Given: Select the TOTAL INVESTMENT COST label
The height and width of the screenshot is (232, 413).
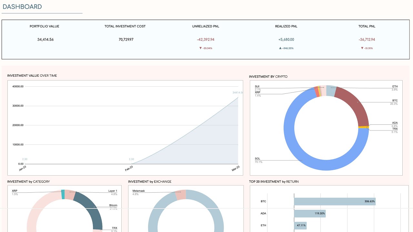Looking at the screenshot, I should pyautogui.click(x=125, y=26).
